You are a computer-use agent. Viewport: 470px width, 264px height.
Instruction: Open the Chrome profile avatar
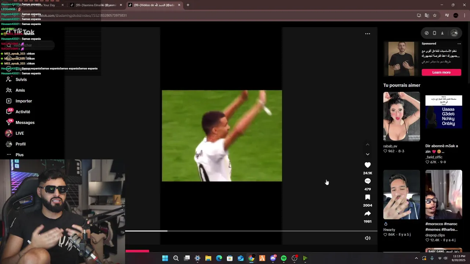(x=456, y=15)
